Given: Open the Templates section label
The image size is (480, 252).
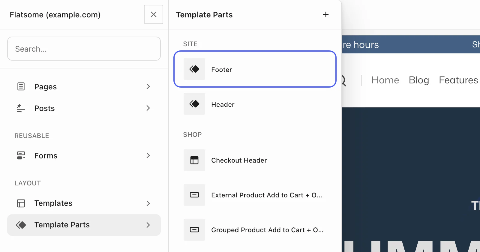Looking at the screenshot, I should (53, 203).
